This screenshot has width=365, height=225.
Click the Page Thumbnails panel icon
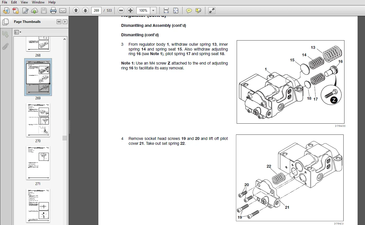5,22
